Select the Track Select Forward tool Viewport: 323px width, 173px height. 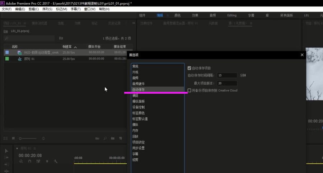tap(6, 158)
